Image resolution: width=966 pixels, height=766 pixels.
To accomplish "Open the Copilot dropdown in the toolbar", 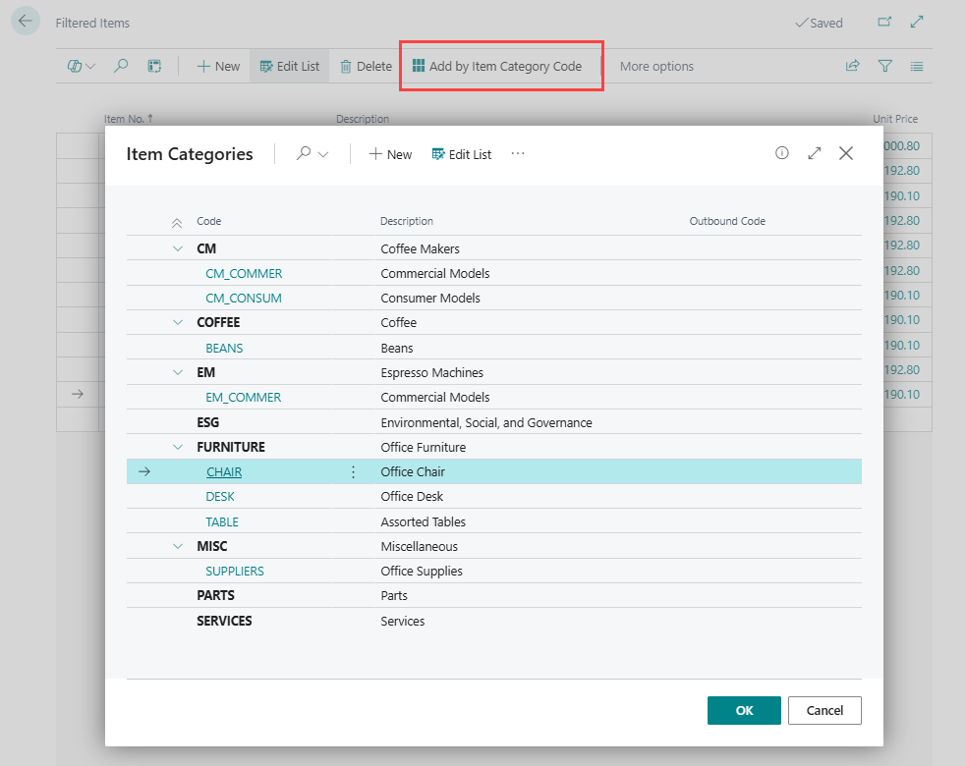I will pyautogui.click(x=82, y=66).
